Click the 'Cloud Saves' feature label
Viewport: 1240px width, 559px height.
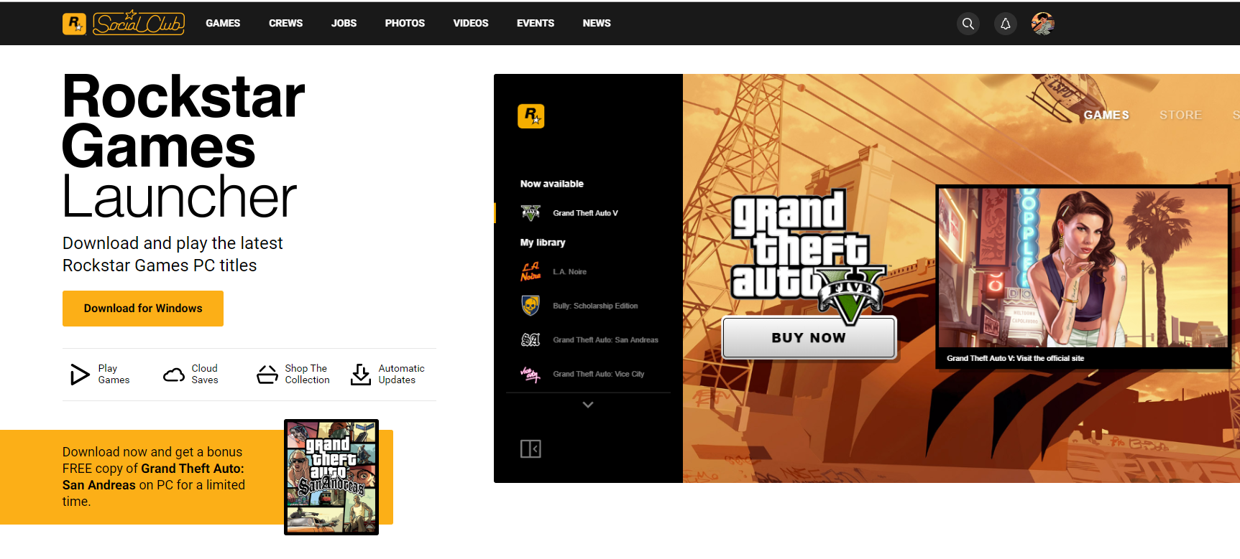pyautogui.click(x=205, y=374)
